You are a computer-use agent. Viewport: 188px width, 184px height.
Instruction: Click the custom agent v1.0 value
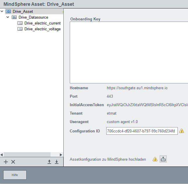[x=122, y=122]
